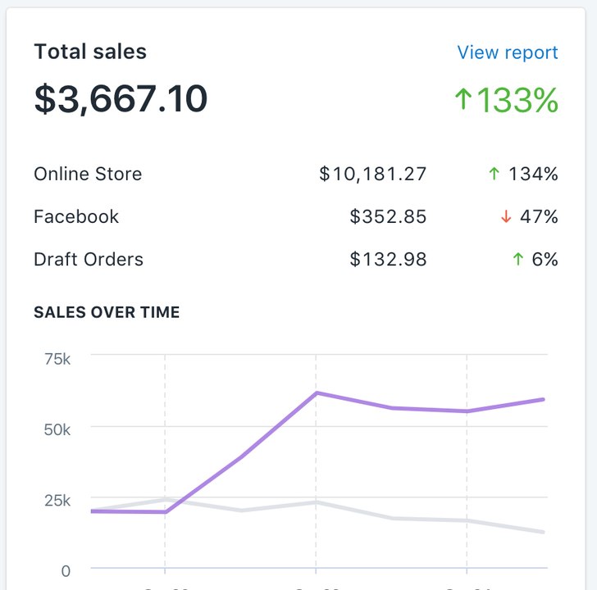Click the SALES OVER TIME chart heading
Screen dimensions: 597x590
tap(107, 312)
